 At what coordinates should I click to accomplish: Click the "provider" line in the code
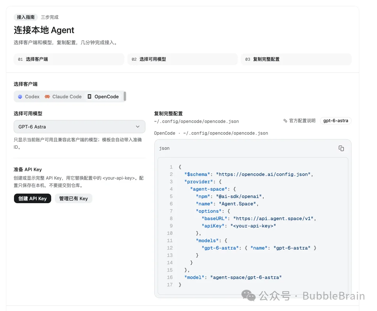tap(203, 182)
